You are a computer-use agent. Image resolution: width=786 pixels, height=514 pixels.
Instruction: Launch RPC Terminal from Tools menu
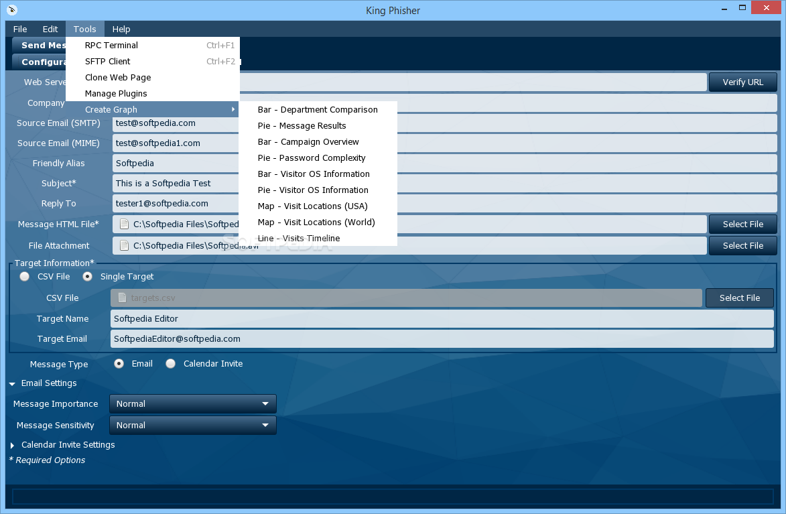pos(152,45)
